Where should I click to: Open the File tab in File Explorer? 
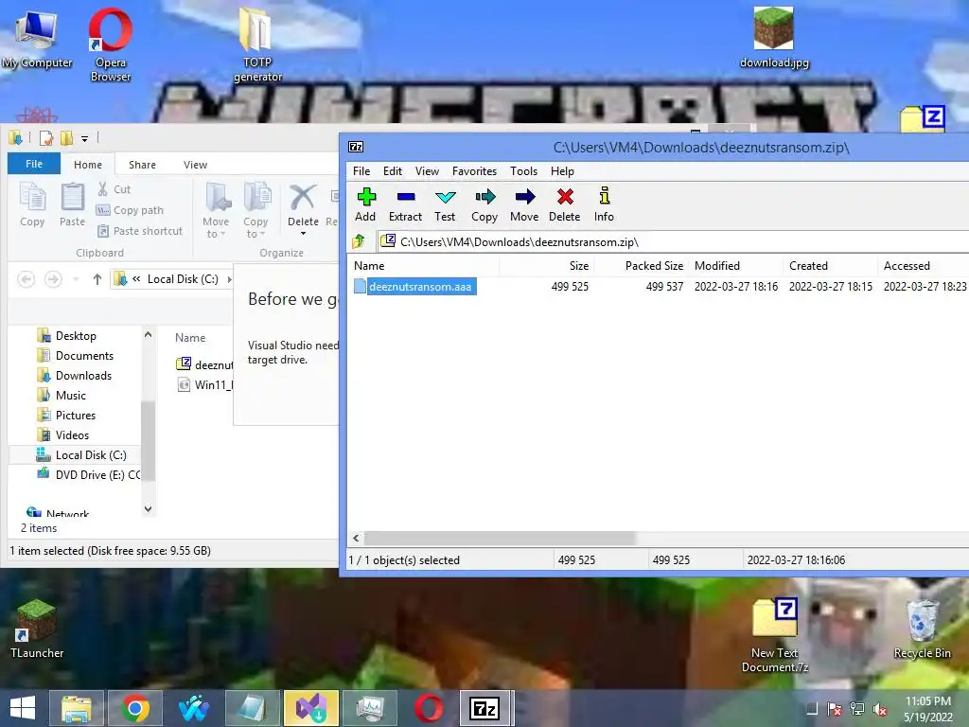pos(34,164)
